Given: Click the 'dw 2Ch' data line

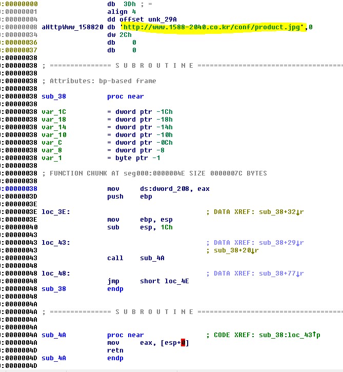Looking at the screenshot, I should 119,35.
